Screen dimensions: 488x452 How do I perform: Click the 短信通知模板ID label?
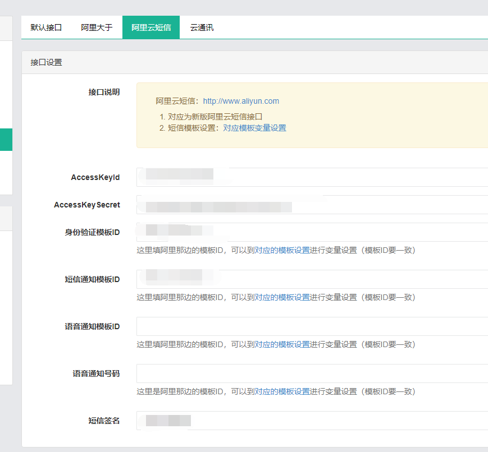[92, 279]
